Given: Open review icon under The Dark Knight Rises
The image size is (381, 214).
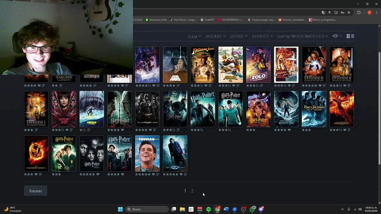Looking at the screenshot, I should [154, 130].
